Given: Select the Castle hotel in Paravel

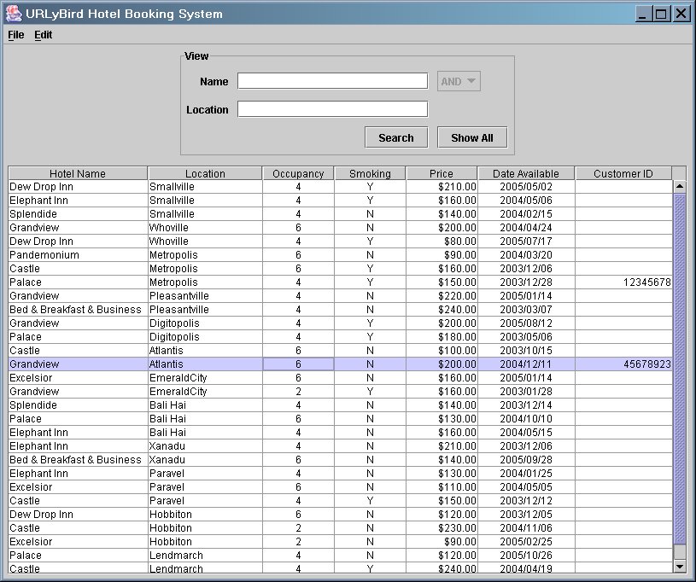Looking at the screenshot, I should click(78, 501).
